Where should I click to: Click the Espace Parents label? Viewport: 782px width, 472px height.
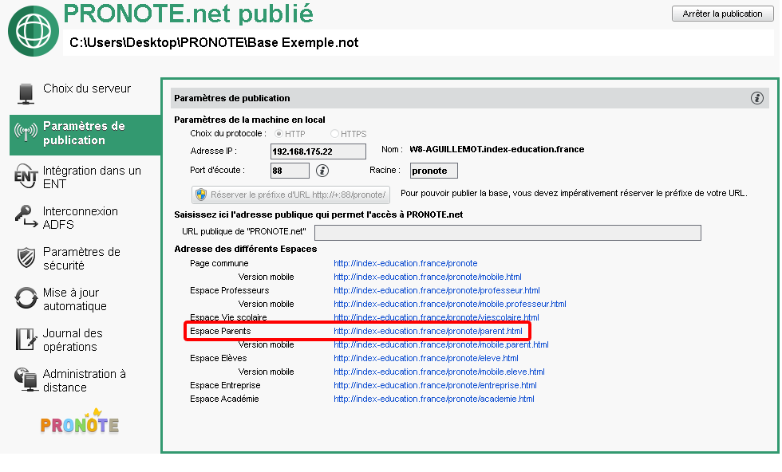(220, 331)
